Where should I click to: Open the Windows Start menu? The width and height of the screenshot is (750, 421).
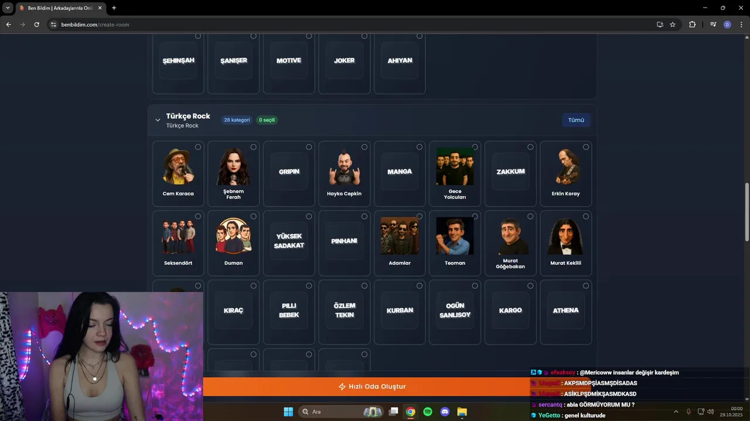[288, 412]
